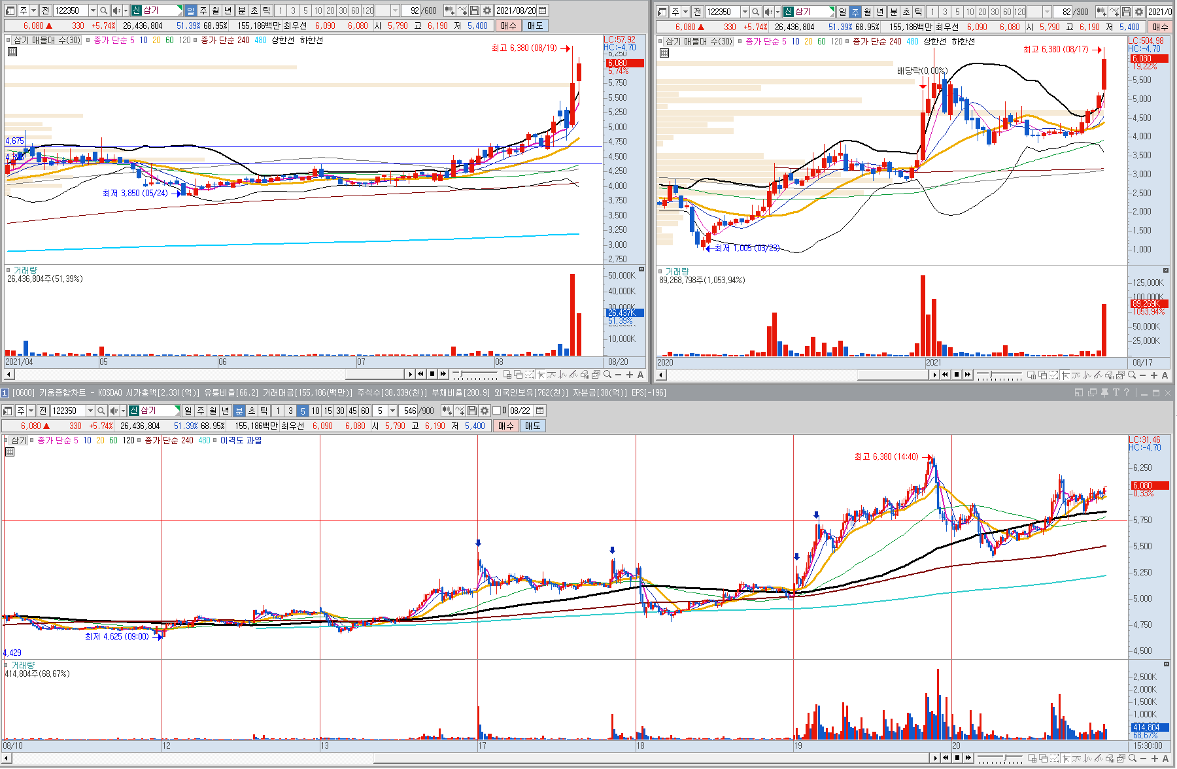Click 매수 buy button in weekly chart

tap(1160, 27)
